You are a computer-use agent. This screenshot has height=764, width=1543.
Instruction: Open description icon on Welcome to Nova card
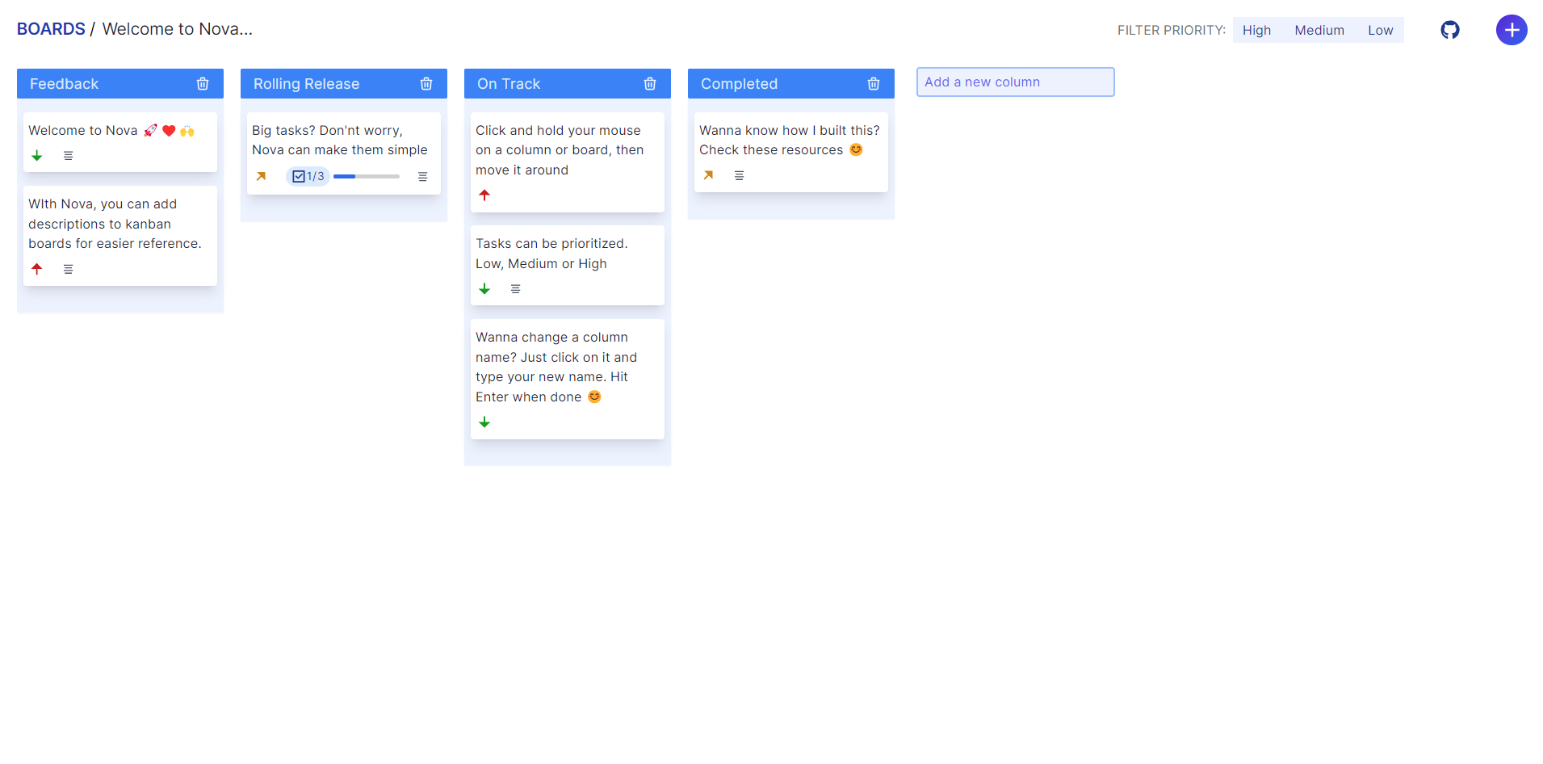[69, 156]
